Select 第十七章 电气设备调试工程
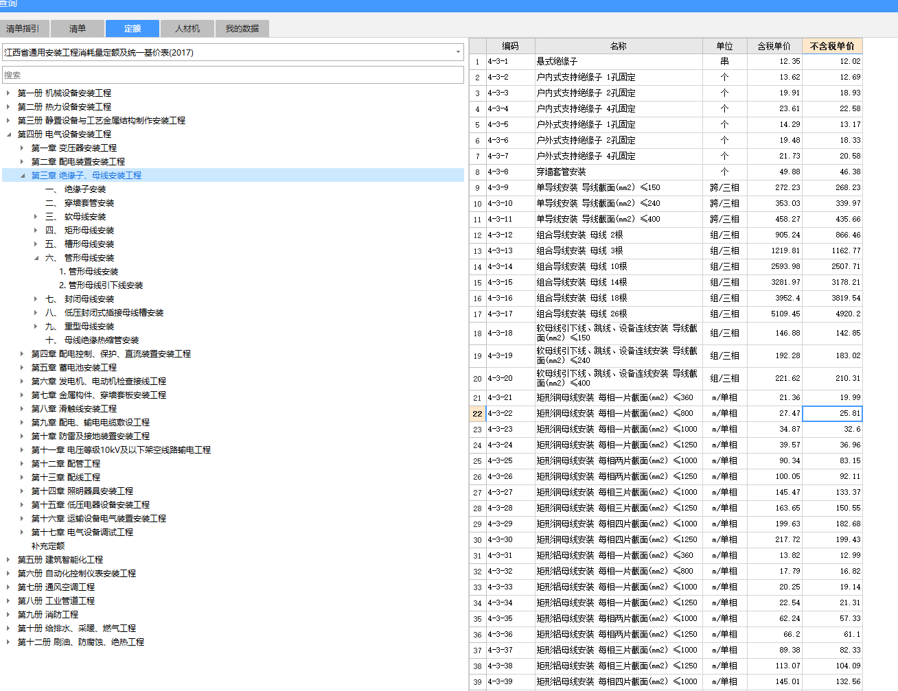Image resolution: width=898 pixels, height=691 pixels. click(82, 532)
